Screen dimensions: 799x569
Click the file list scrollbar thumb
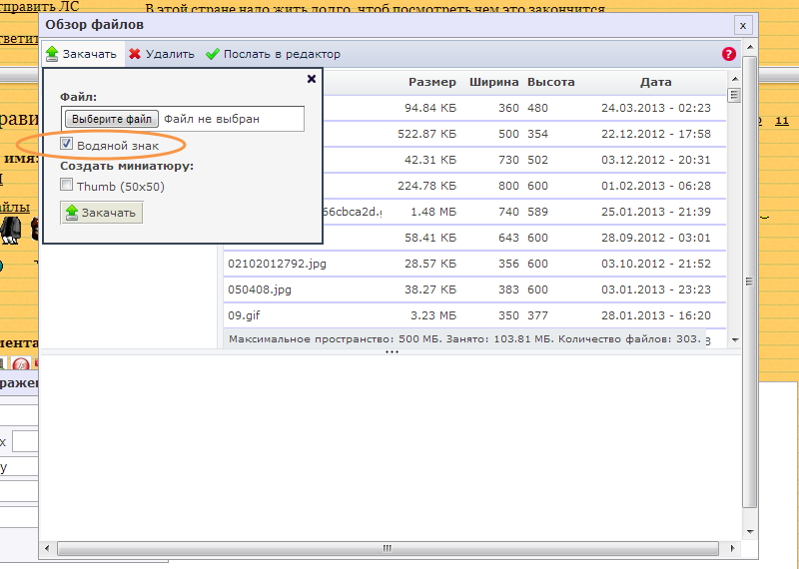(734, 95)
